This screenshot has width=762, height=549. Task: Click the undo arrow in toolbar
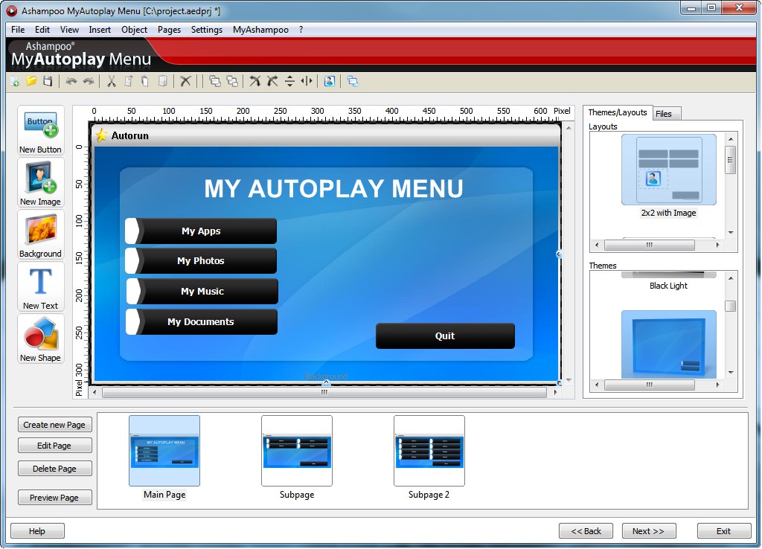pyautogui.click(x=71, y=81)
